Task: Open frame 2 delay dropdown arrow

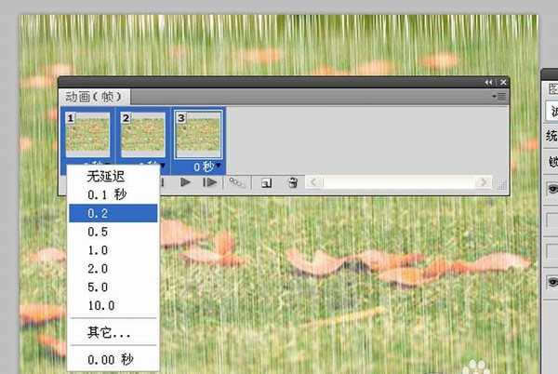Action: point(163,166)
